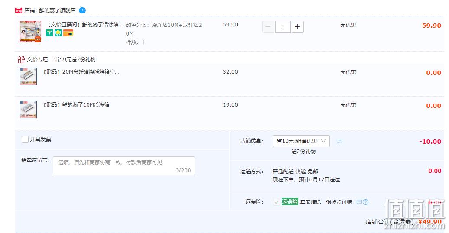
Task: Click the orange credit card badge
Action: click(68, 33)
